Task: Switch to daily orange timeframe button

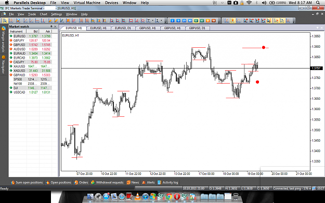Action: [207, 21]
